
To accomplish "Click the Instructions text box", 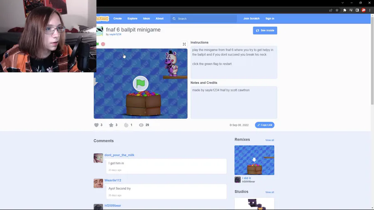I will pyautogui.click(x=234, y=62).
